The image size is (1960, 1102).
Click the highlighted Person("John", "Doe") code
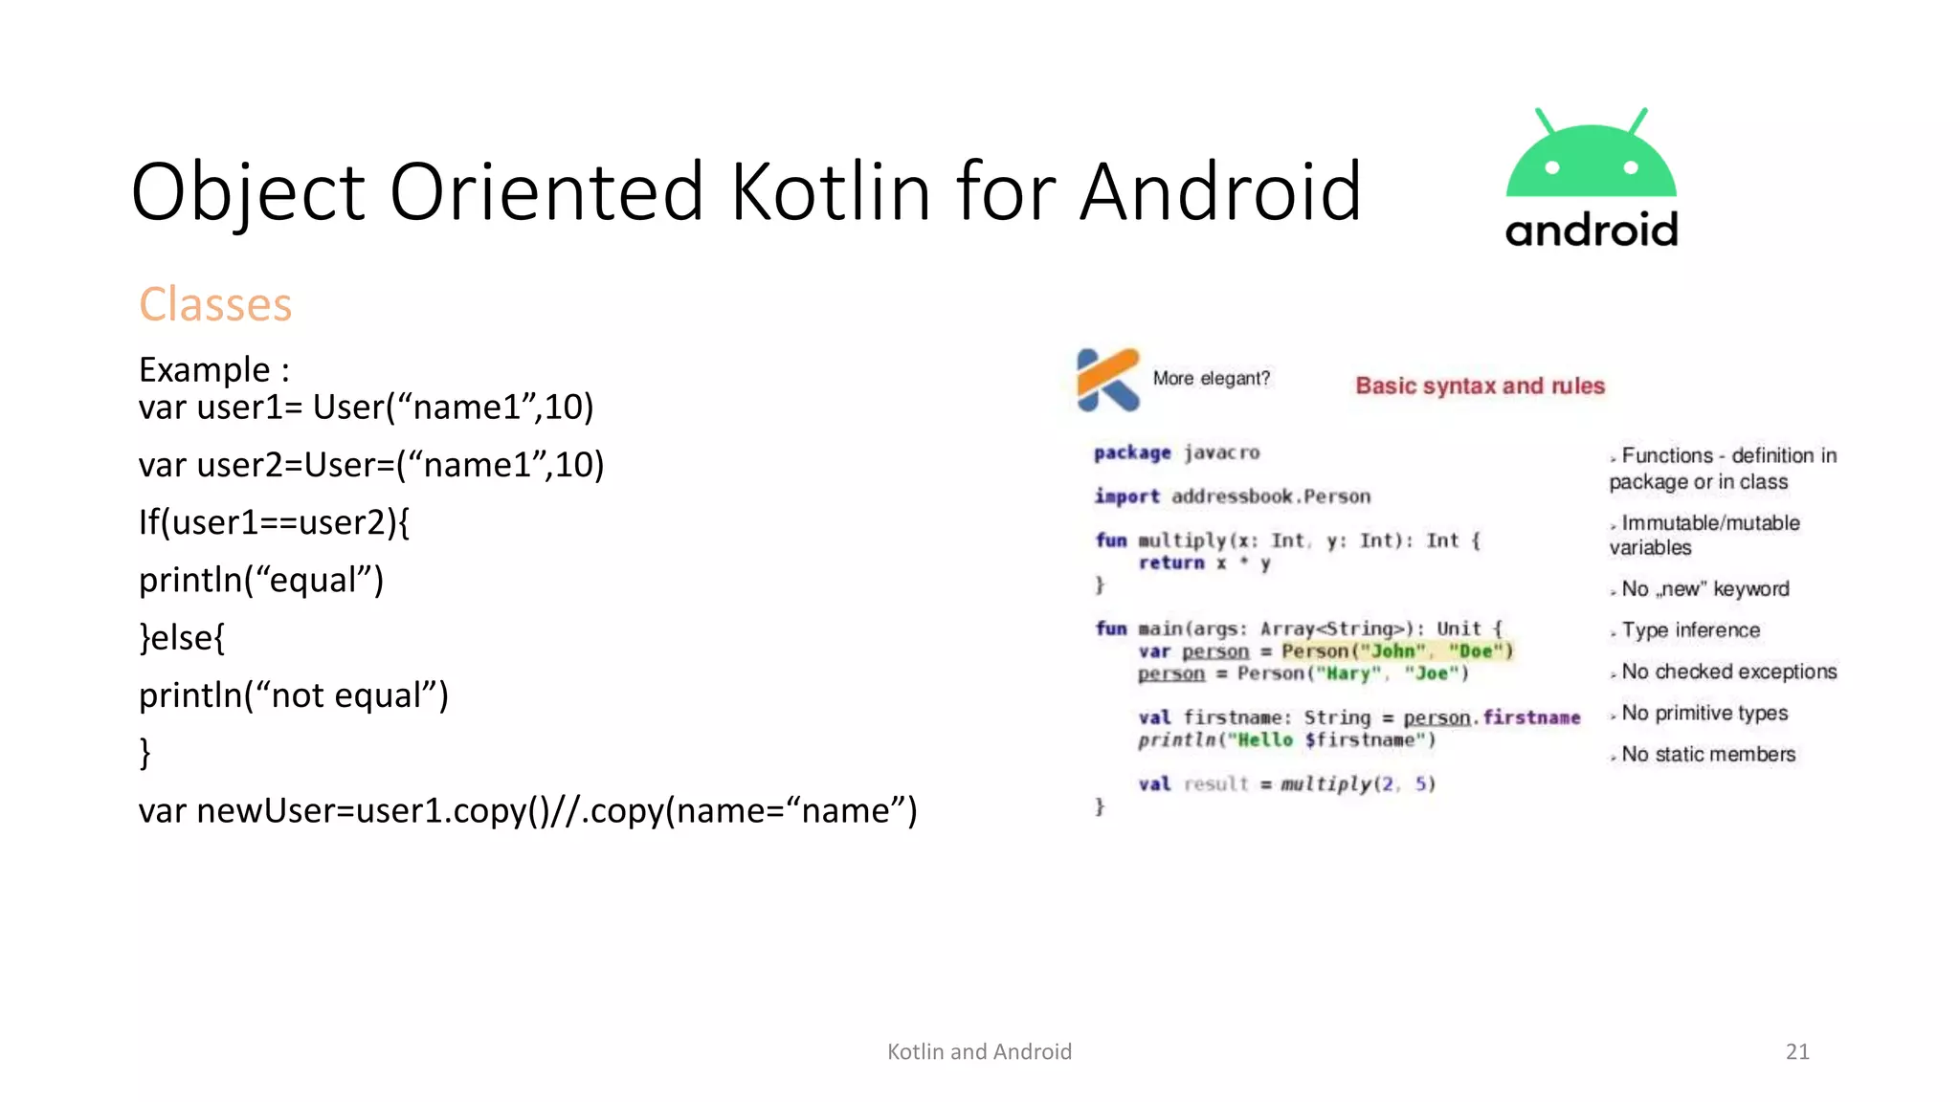(1396, 651)
